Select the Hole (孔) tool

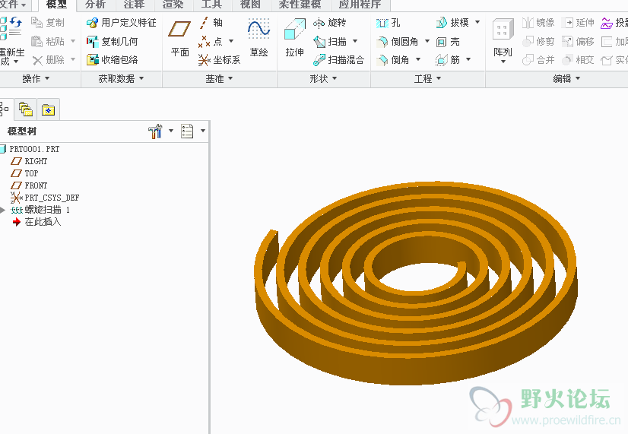coord(388,23)
